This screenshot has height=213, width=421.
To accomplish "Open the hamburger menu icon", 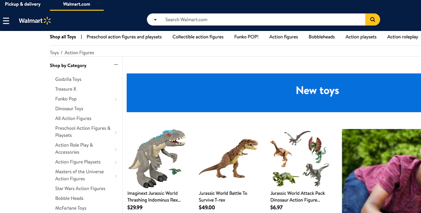I will [6, 21].
